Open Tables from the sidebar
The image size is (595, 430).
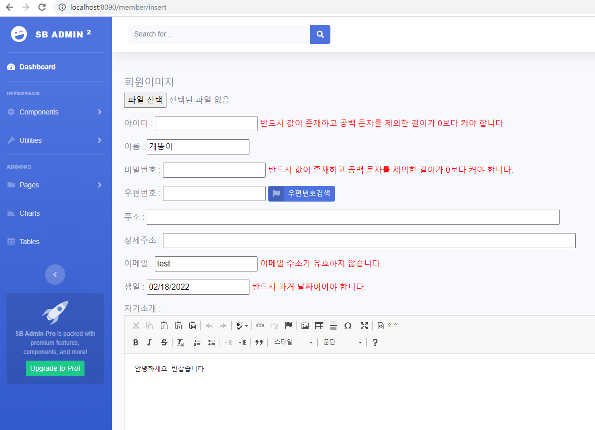tap(29, 242)
